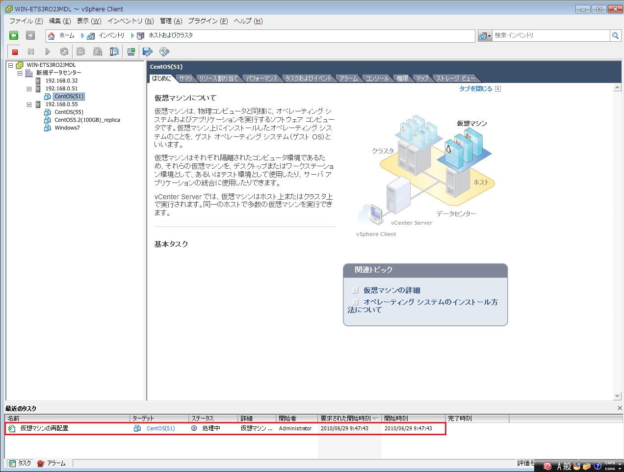Collapse the 新規データセンター node
Screen dimensions: 624x472
click(x=20, y=73)
